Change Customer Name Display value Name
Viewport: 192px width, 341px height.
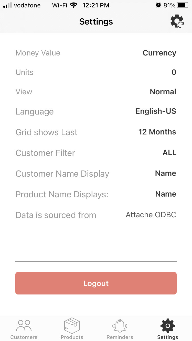(166, 173)
